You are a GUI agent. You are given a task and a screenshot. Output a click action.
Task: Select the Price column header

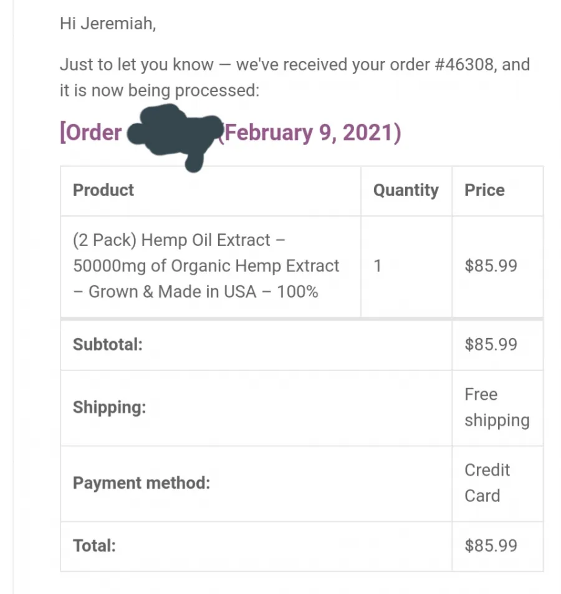tap(484, 190)
